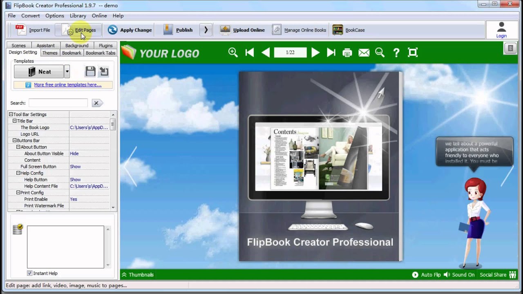Open the Library menu
This screenshot has height=294, width=523.
tap(78, 16)
